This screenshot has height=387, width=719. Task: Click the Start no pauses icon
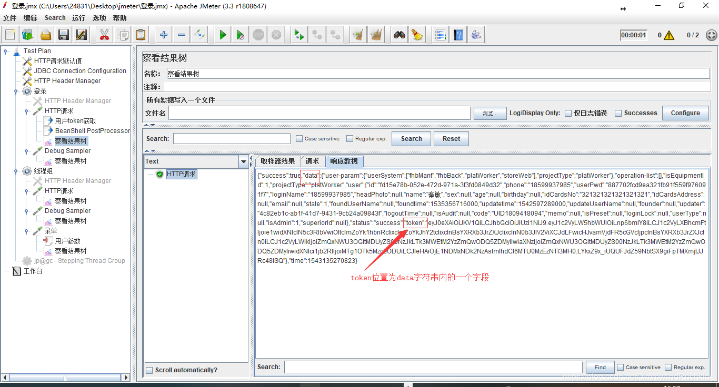[x=241, y=35]
